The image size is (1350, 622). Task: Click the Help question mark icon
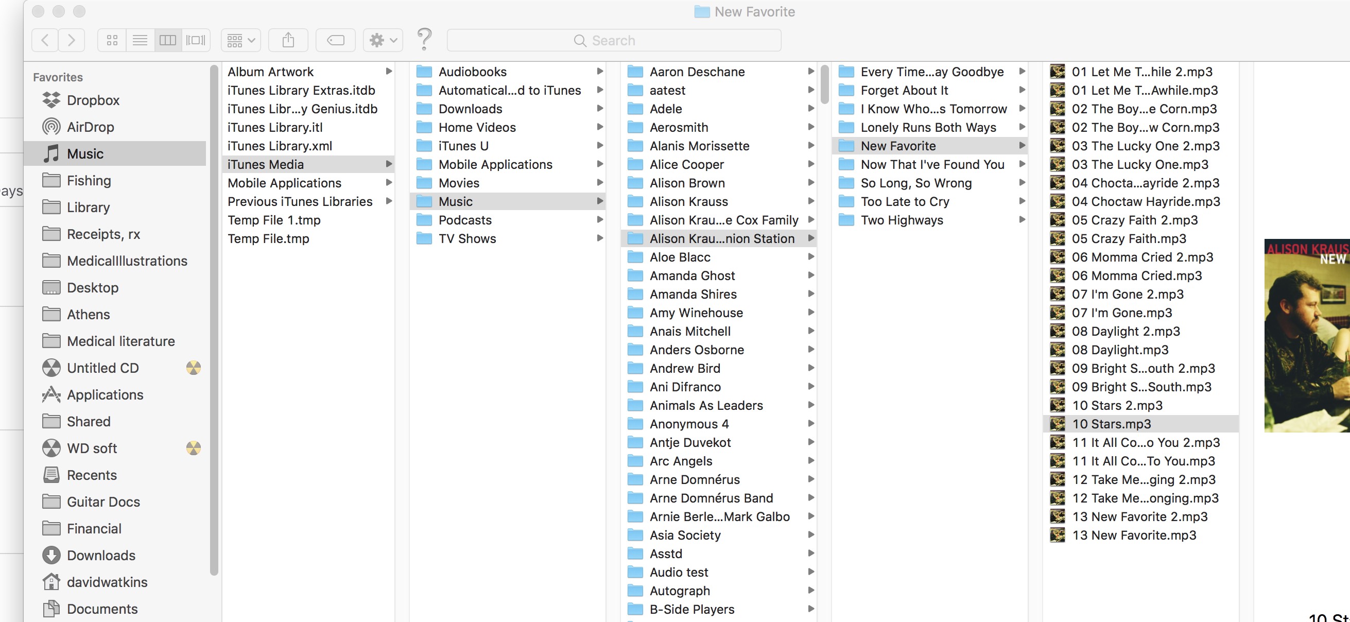pyautogui.click(x=424, y=39)
